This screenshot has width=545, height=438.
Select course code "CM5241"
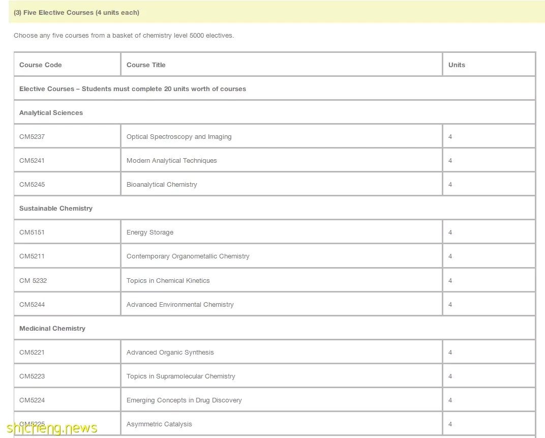pos(32,160)
